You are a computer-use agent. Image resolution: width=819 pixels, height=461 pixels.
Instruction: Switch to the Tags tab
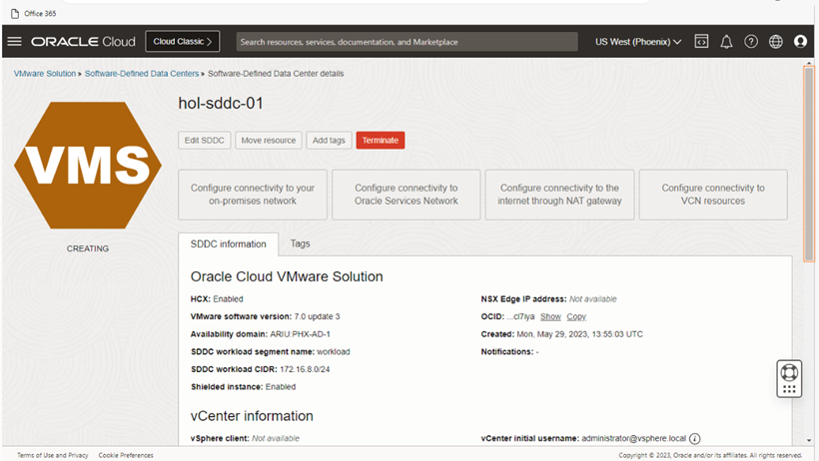[x=301, y=243]
